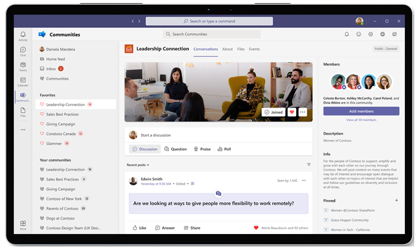Like Edwin Smith's post
The image size is (420, 250).
pos(139,228)
